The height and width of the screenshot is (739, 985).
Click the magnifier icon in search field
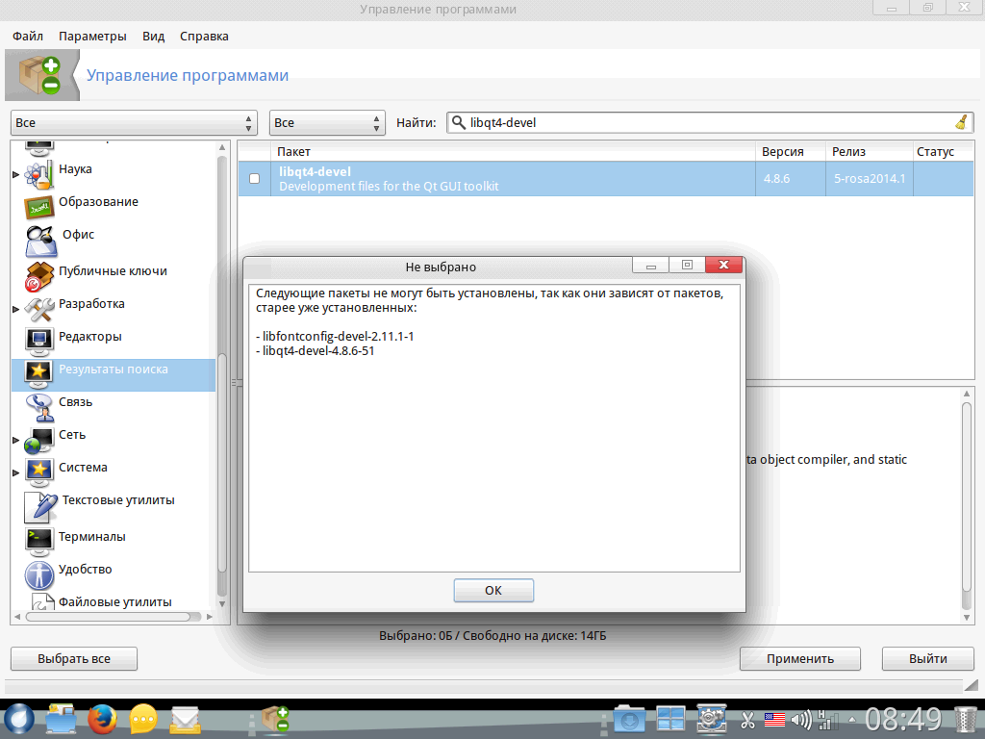point(459,122)
